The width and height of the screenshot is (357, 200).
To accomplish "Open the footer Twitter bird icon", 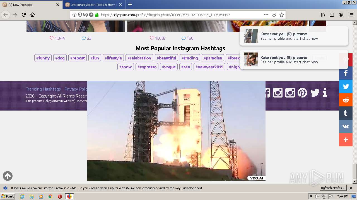I will point(315,92).
